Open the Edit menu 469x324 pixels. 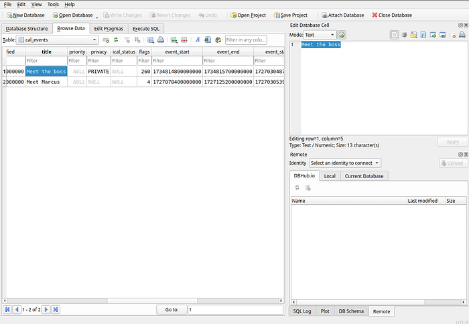tap(21, 5)
